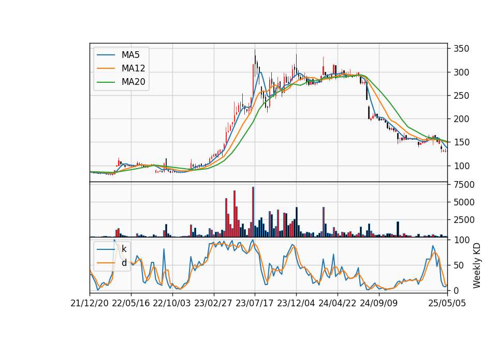Click the price axis label 300
The image size is (497, 357).
[x=461, y=72]
